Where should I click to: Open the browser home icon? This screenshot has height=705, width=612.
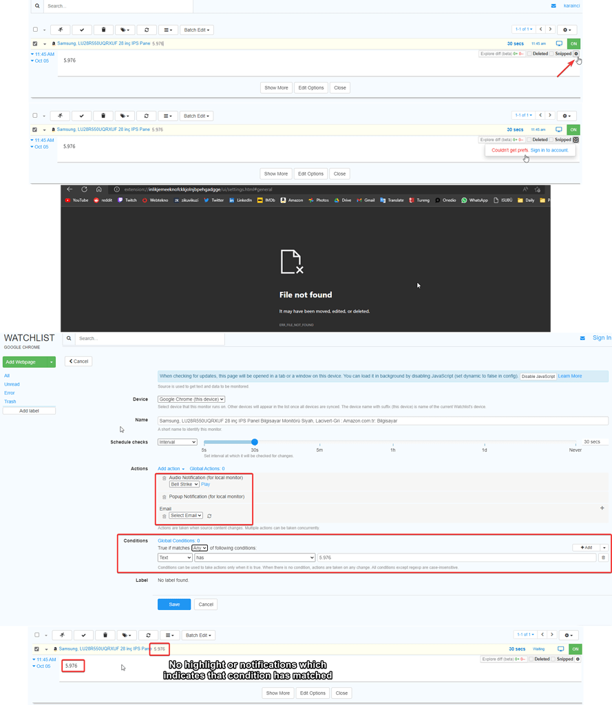click(99, 189)
